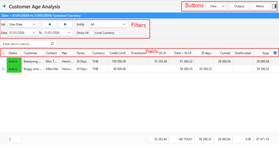Sort by the Customer column header
279x145 pixels.
(31, 53)
